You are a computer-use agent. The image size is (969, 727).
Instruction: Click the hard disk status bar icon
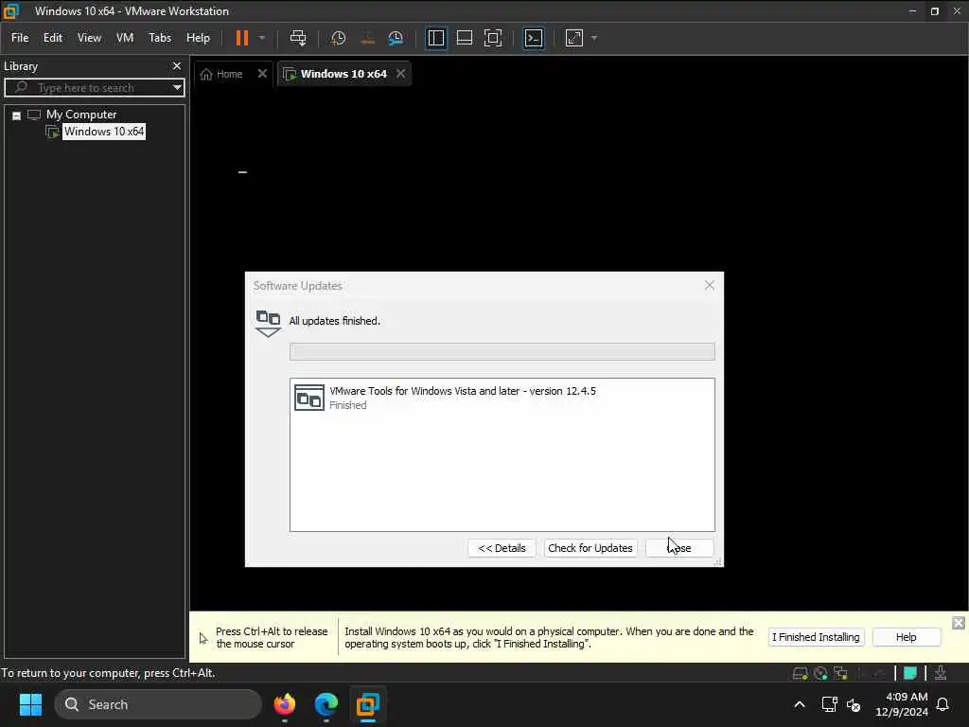tap(800, 674)
